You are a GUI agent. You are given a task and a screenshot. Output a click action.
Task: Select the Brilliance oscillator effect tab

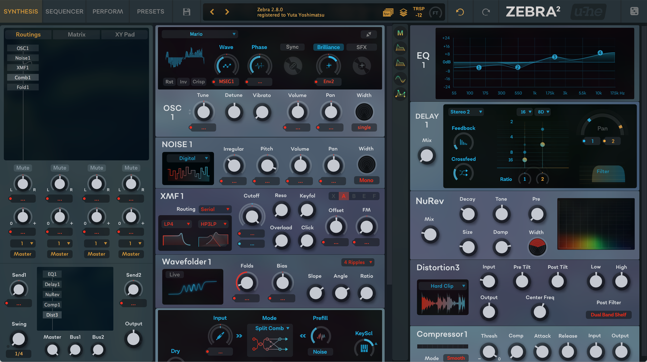tap(329, 47)
